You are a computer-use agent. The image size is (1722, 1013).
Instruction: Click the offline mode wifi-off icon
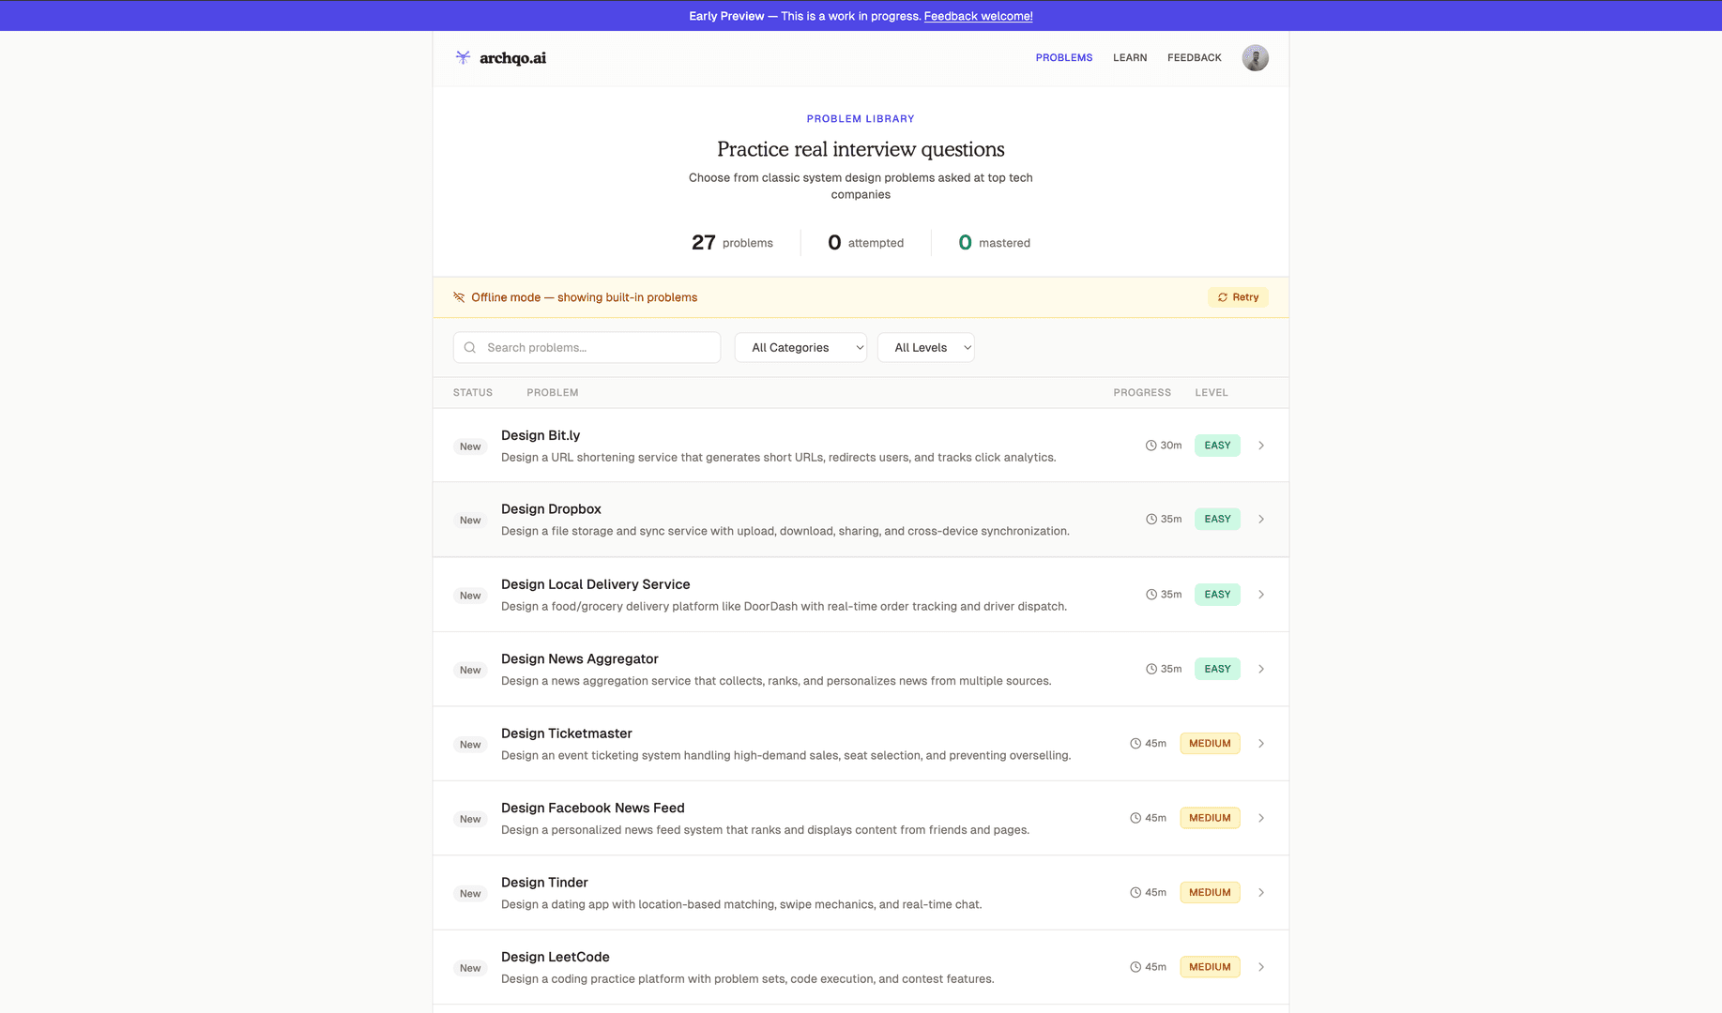coord(459,297)
